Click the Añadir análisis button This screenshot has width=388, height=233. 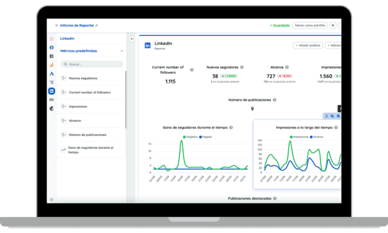308,45
